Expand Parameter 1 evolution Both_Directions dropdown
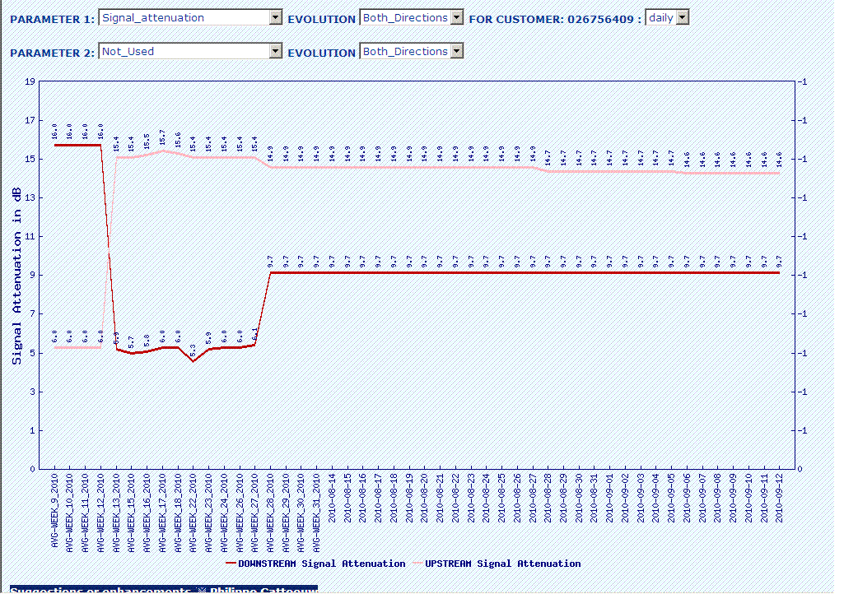This screenshot has width=844, height=594. click(411, 18)
